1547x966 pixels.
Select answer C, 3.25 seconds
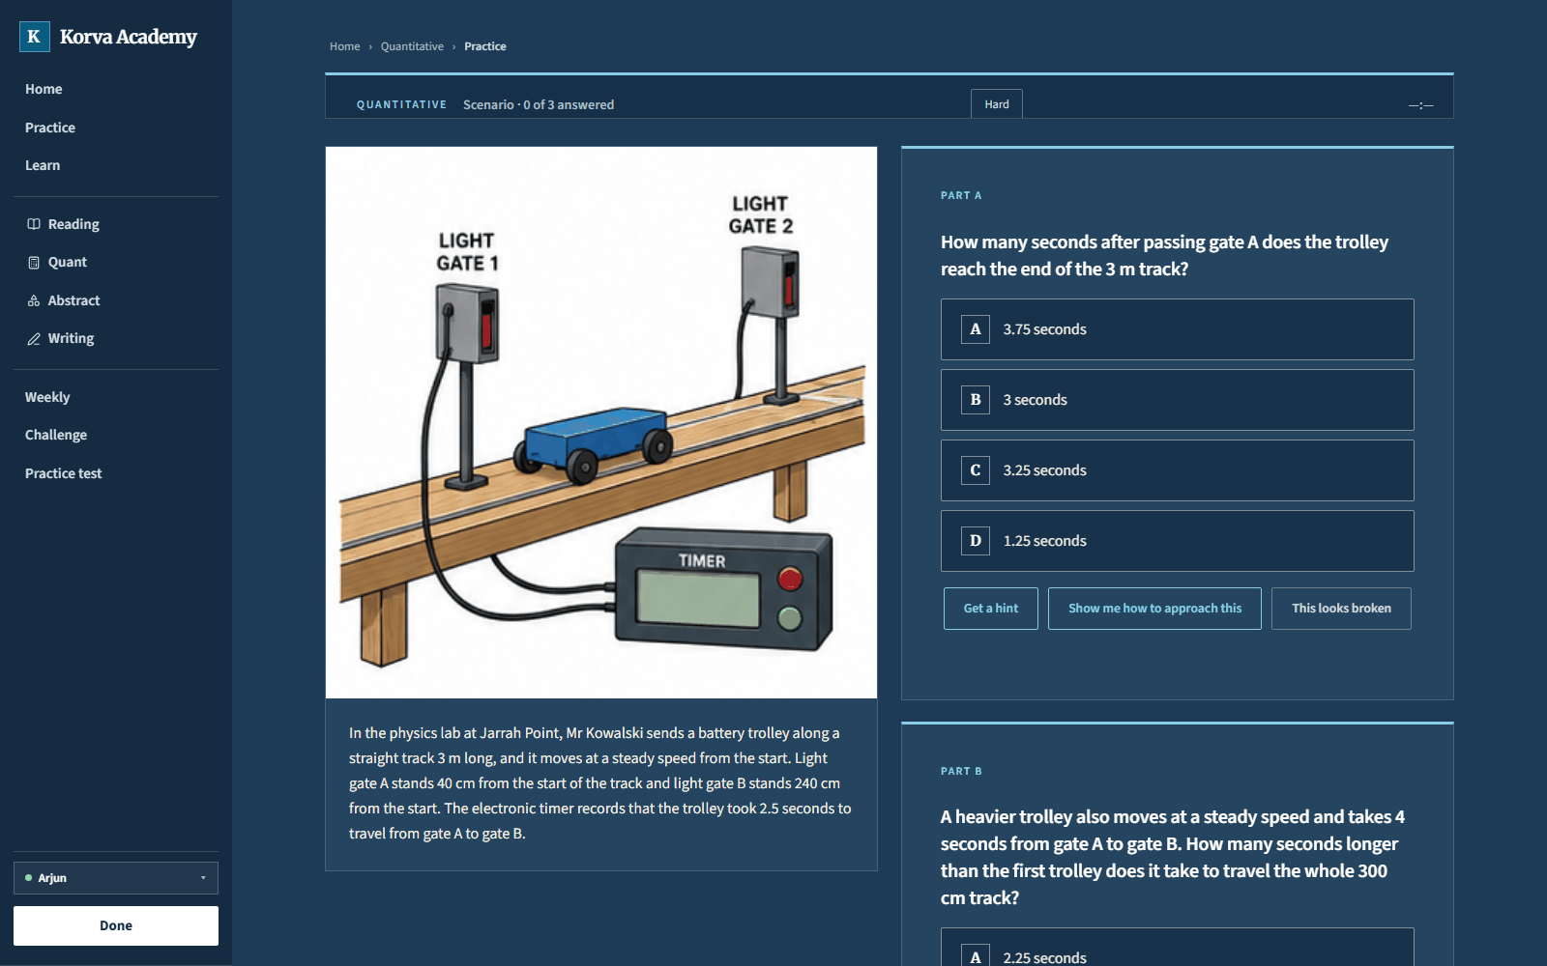(x=1177, y=470)
